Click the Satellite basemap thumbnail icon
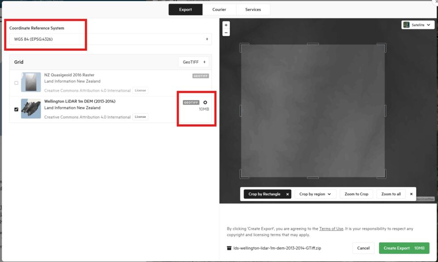The width and height of the screenshot is (438, 262). 406,25
